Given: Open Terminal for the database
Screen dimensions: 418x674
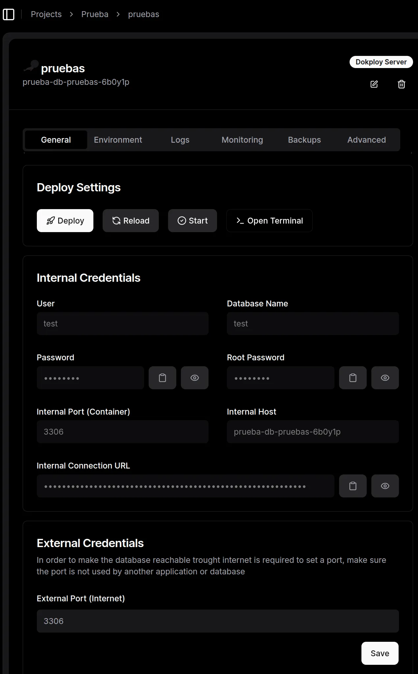Looking at the screenshot, I should pos(269,221).
